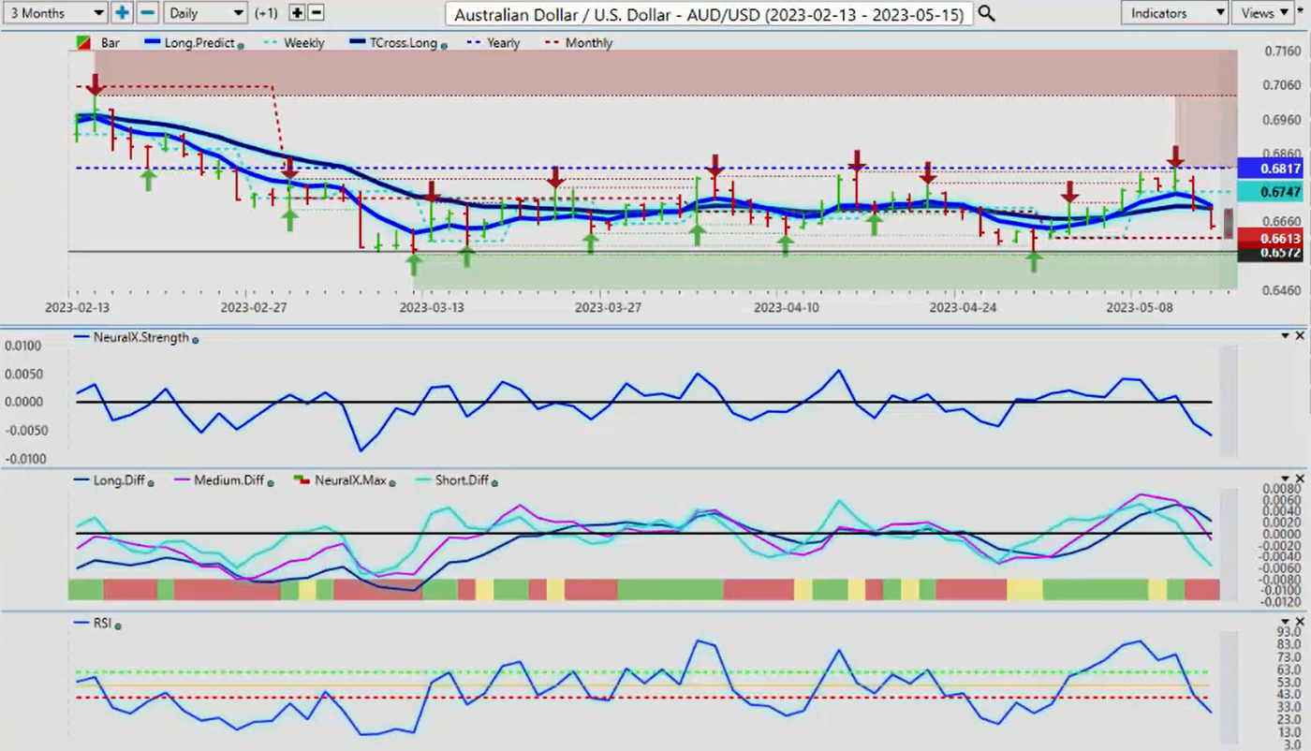
Task: Collapse the RSI panel arrow
Action: point(1285,621)
